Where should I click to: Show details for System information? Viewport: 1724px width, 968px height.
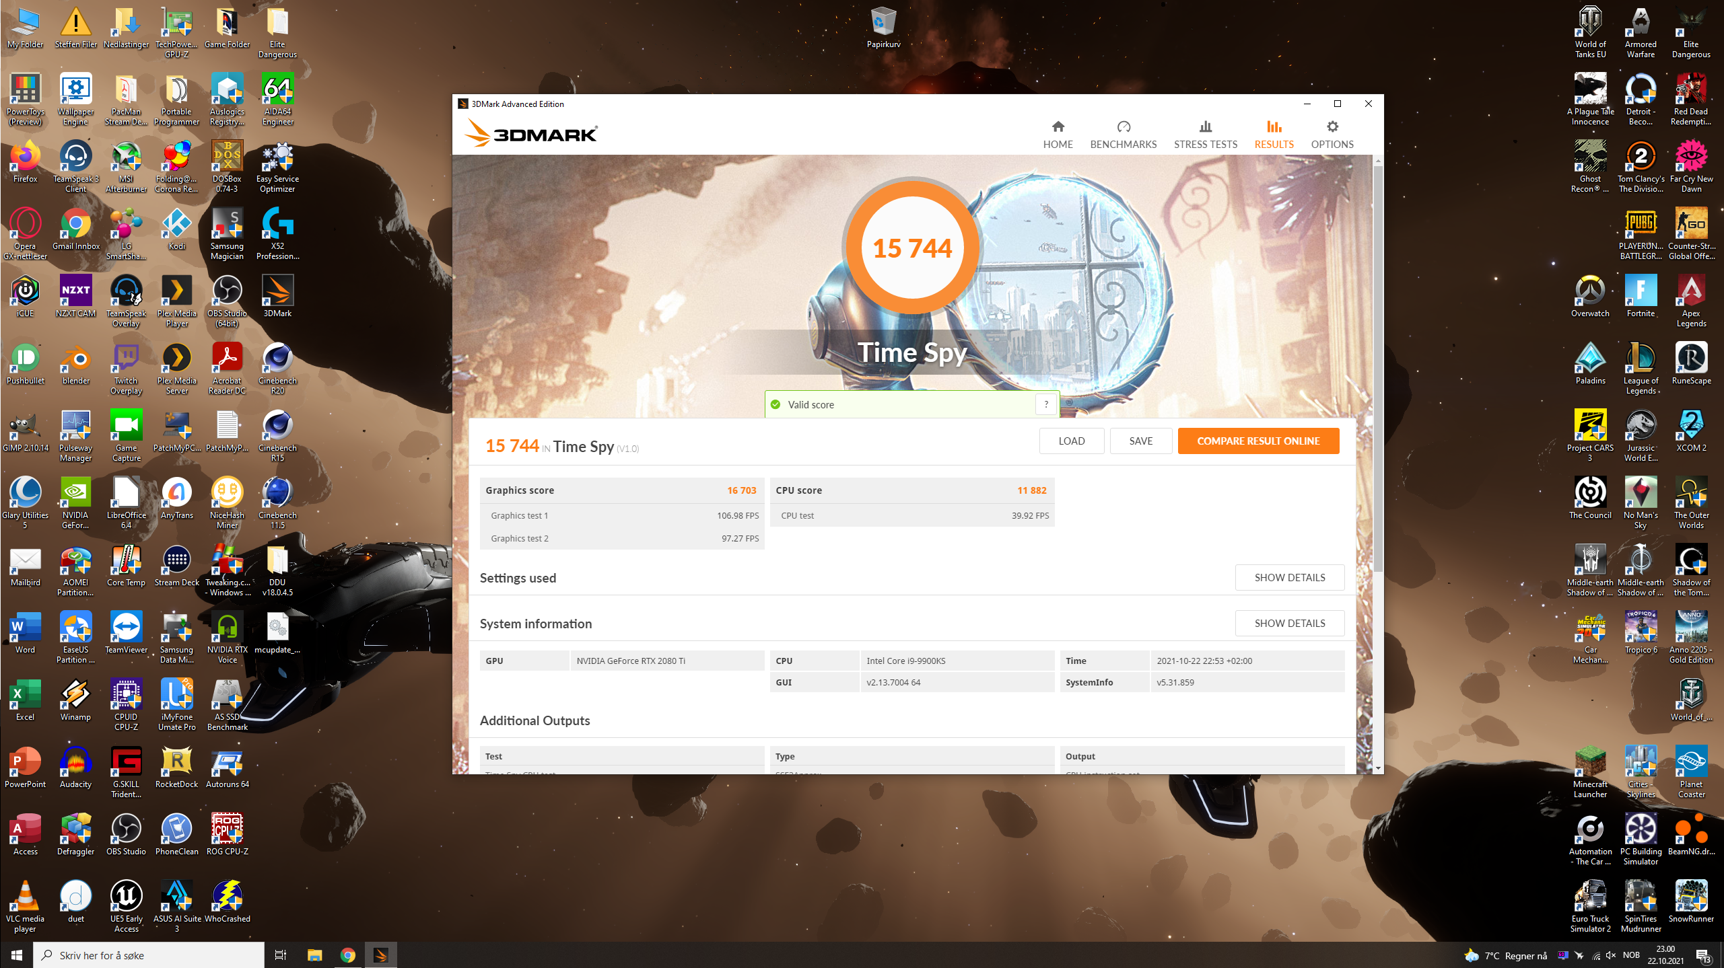(1289, 623)
